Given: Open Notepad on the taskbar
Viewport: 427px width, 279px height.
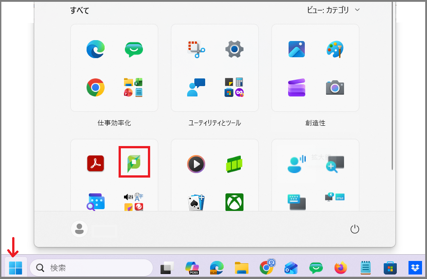Looking at the screenshot, I should 366,268.
